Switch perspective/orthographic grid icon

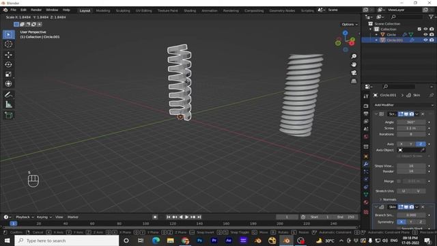pyautogui.click(x=354, y=81)
